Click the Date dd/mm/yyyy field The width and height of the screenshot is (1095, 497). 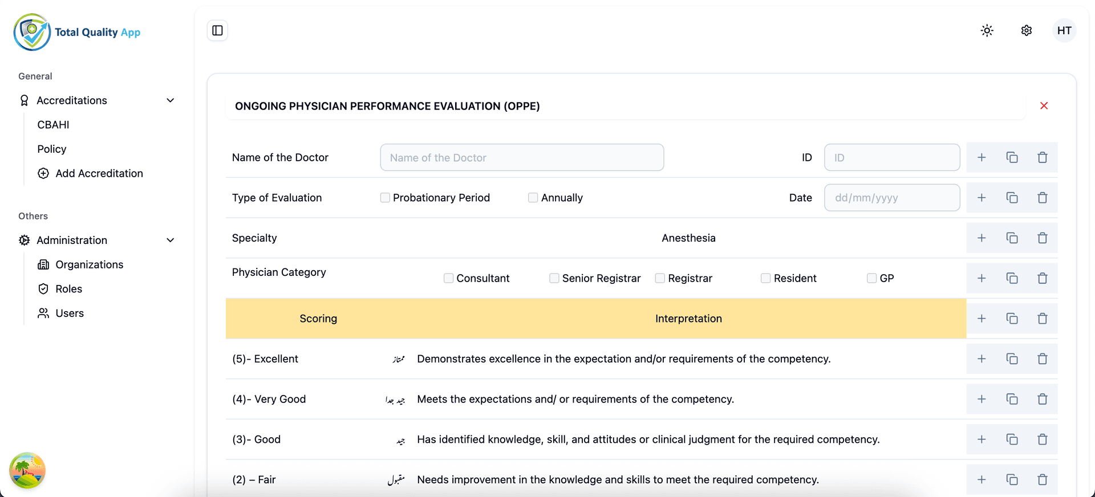pos(892,198)
